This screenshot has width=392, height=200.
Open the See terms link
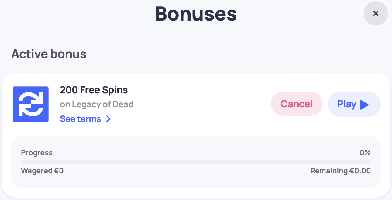pyautogui.click(x=81, y=119)
